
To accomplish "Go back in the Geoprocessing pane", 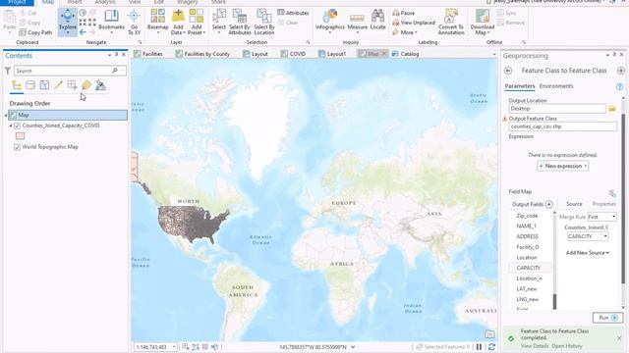I will 508,71.
